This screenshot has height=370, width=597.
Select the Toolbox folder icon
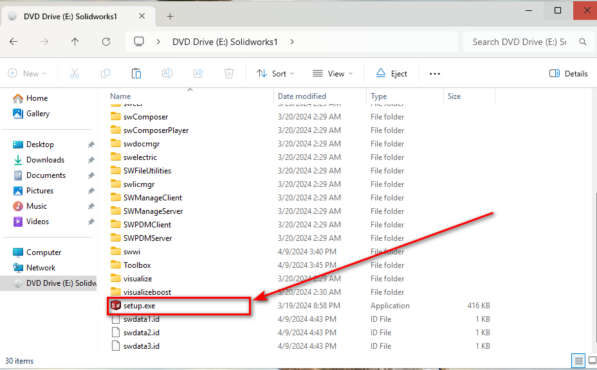coord(116,265)
